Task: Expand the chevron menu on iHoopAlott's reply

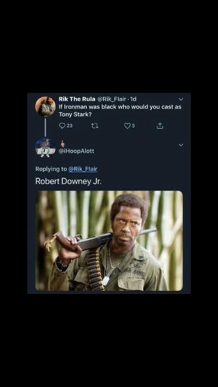Action: pos(181,145)
